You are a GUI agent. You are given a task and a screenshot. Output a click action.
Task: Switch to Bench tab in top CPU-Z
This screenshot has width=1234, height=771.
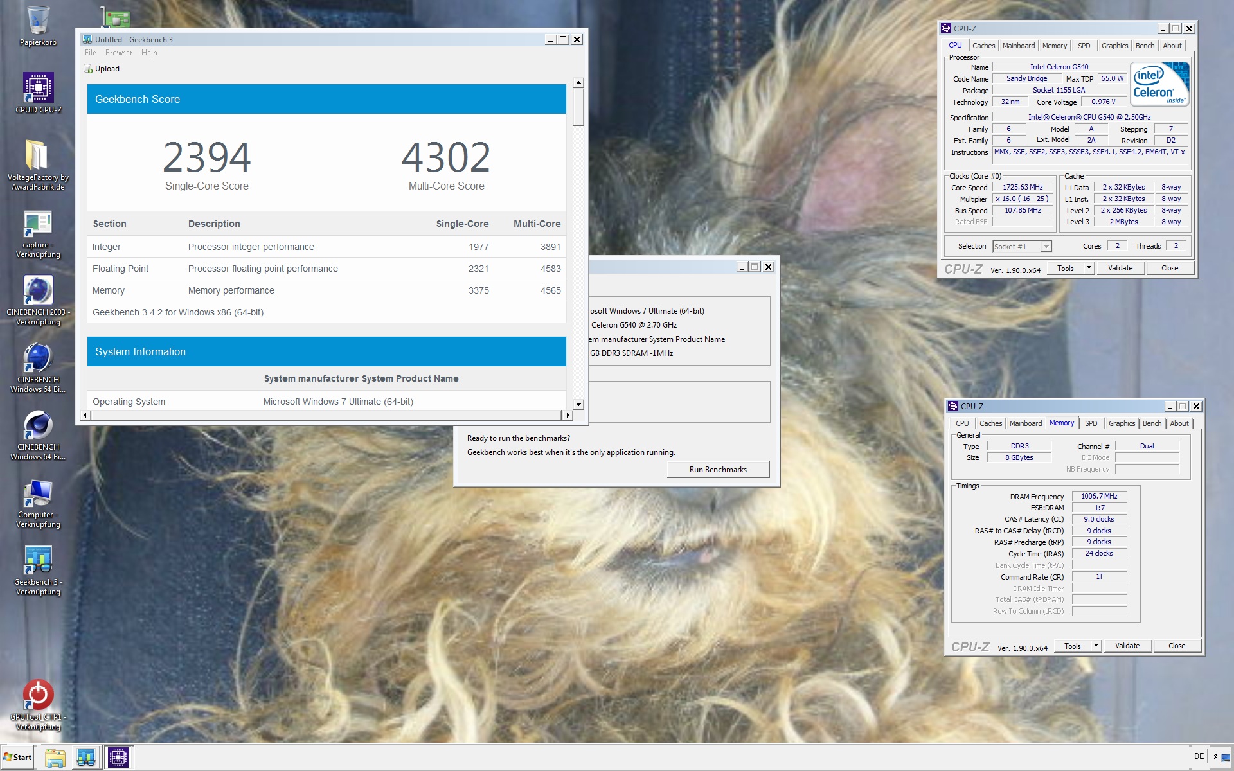coord(1145,46)
